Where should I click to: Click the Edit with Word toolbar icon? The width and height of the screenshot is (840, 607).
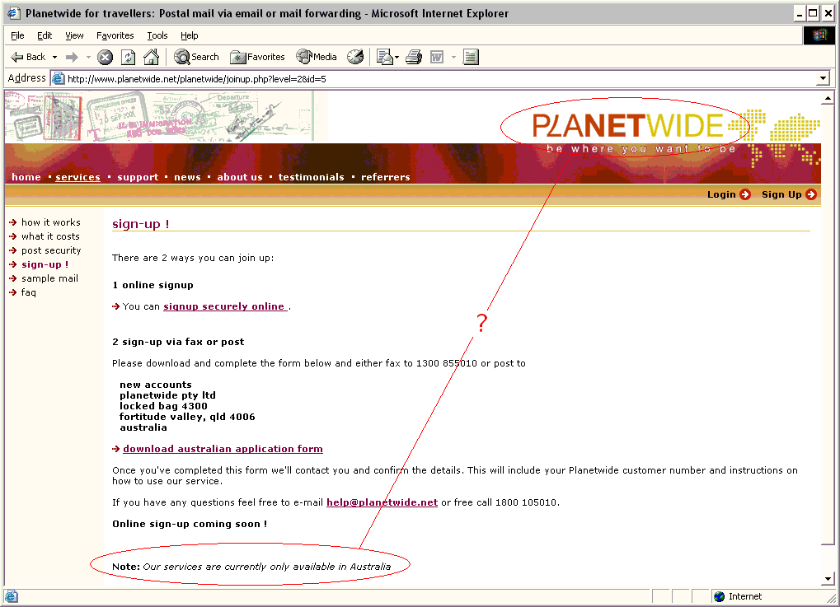click(x=437, y=57)
